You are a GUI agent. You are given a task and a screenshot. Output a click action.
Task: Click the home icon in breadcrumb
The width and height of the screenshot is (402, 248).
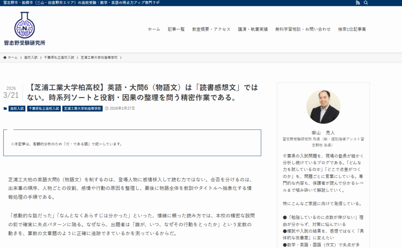5,57
